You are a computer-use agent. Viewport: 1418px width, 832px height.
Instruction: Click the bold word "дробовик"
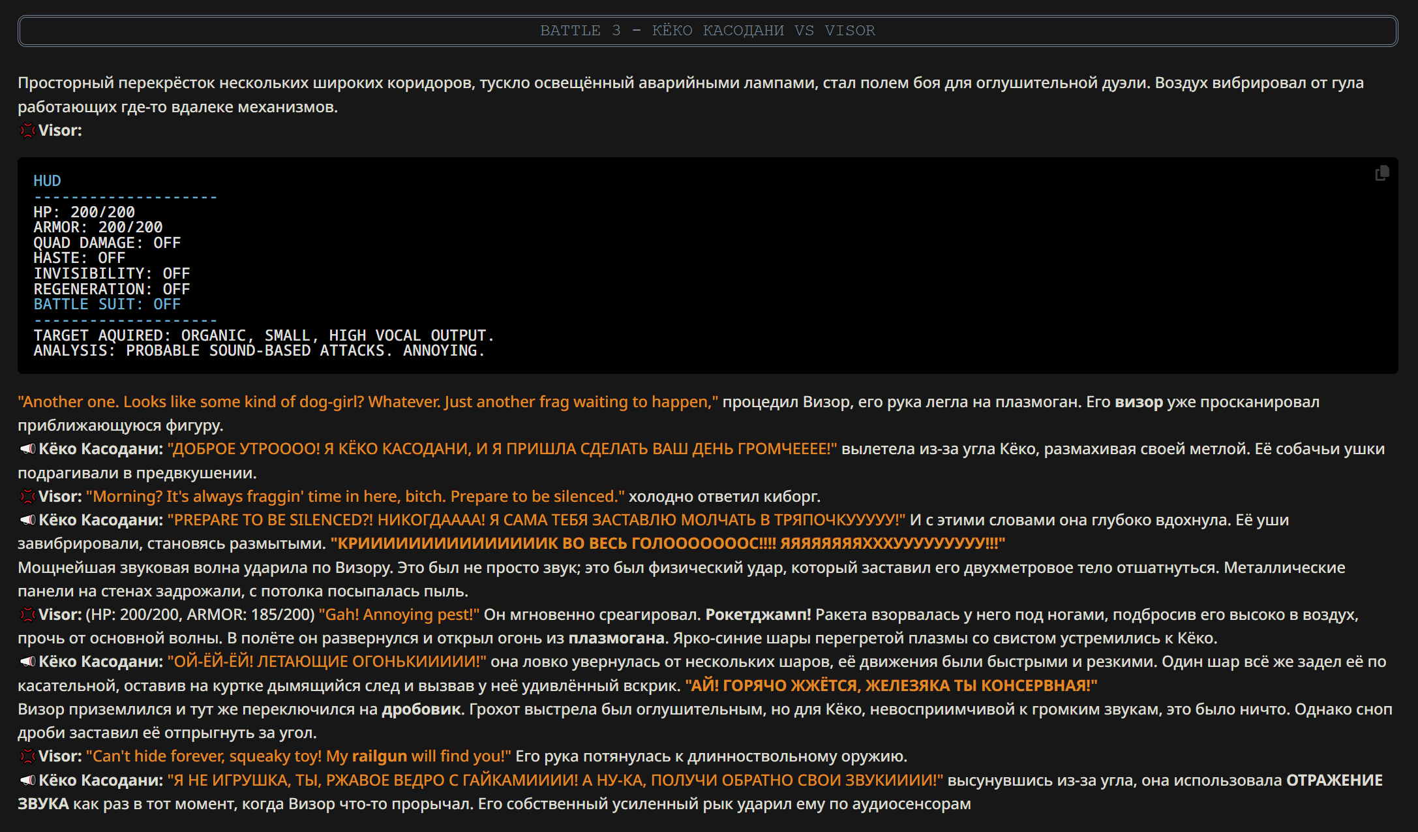tap(421, 709)
